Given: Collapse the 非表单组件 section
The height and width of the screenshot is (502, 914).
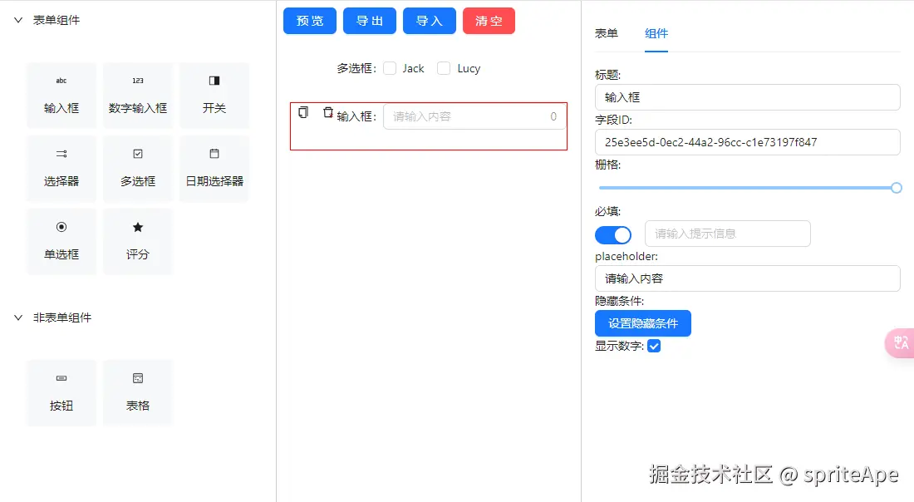Looking at the screenshot, I should pos(18,317).
